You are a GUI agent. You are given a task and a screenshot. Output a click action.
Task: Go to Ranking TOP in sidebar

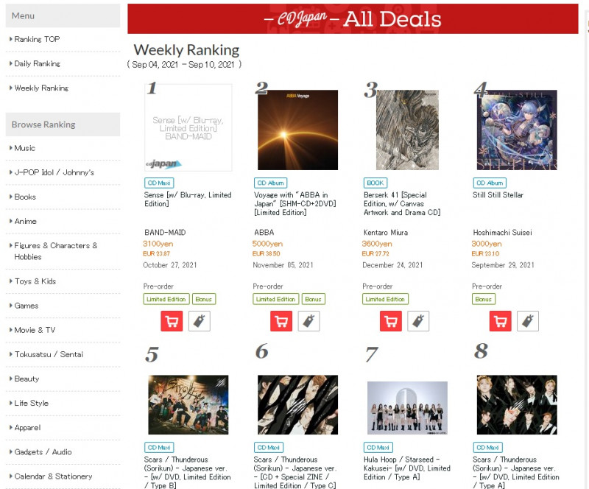click(37, 39)
